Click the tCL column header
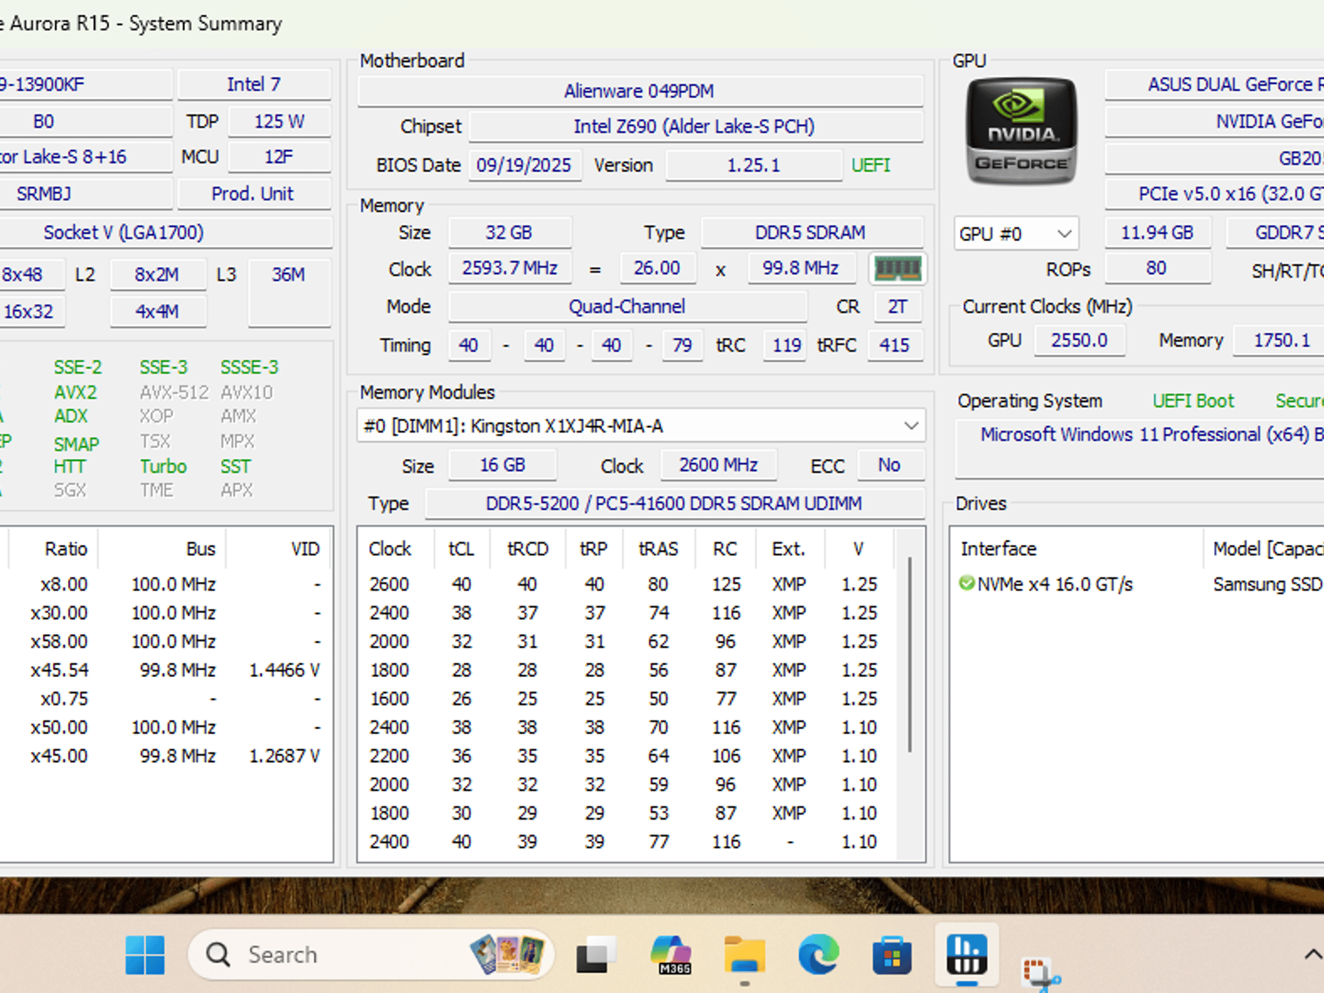 462,549
